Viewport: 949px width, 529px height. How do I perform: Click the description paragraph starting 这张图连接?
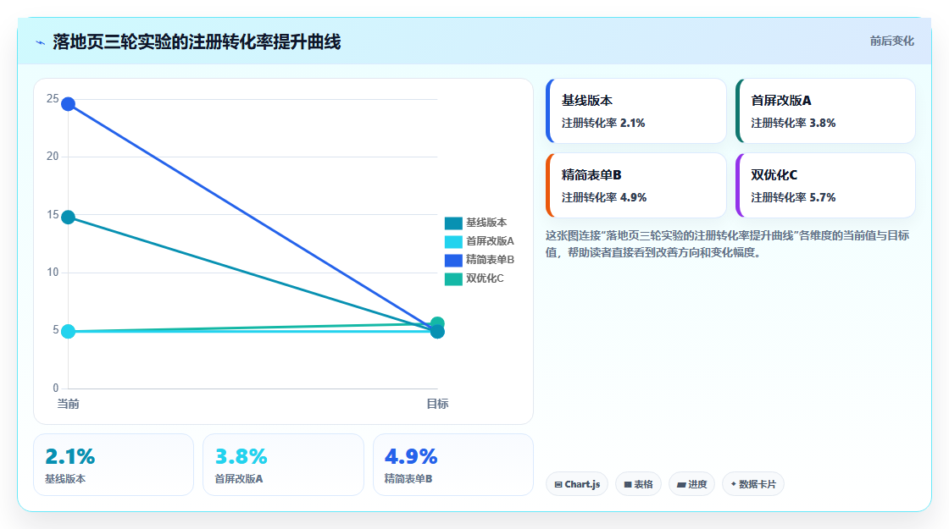[727, 245]
